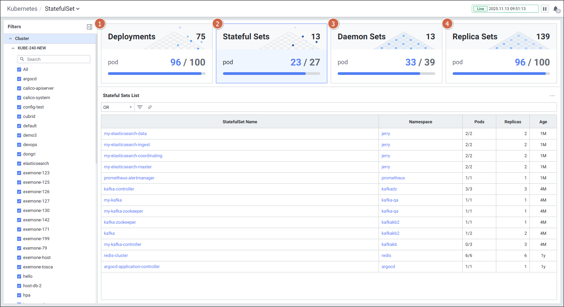This screenshot has height=307, width=564.
Task: Click the Replica Sets pod progress bar
Action: pos(501,74)
